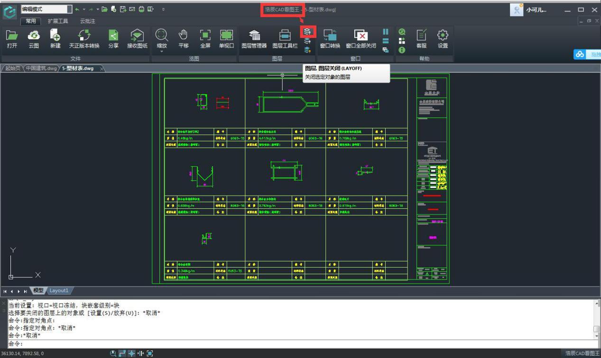
Task: Click the 小可儿 user account avatar
Action: (x=518, y=9)
